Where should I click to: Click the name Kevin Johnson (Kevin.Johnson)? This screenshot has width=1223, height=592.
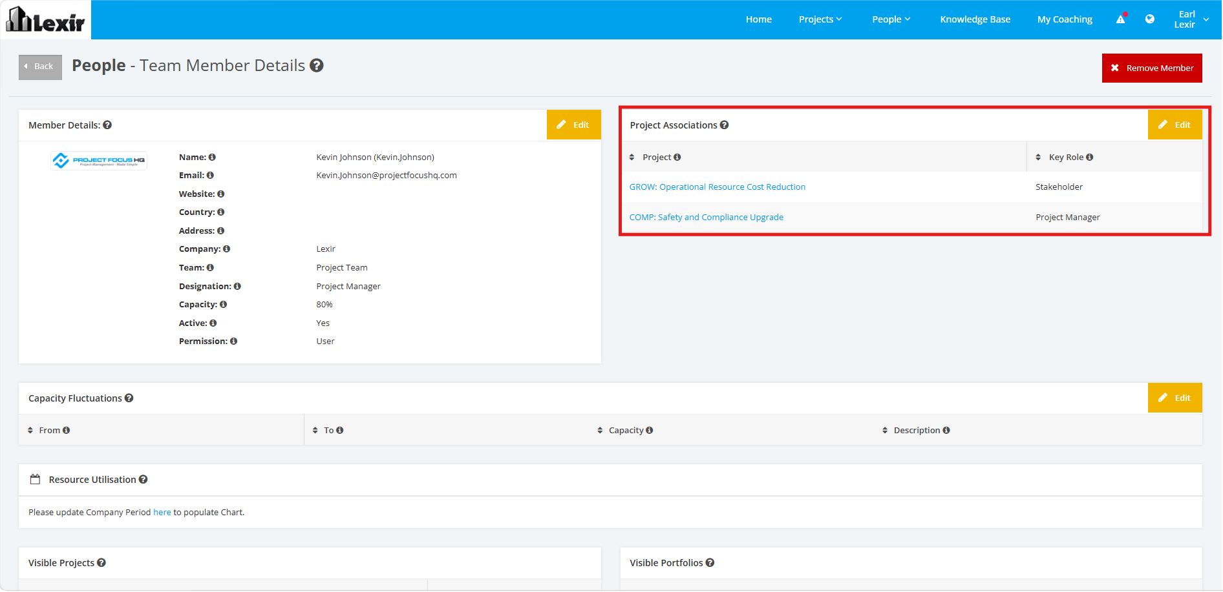pos(376,158)
